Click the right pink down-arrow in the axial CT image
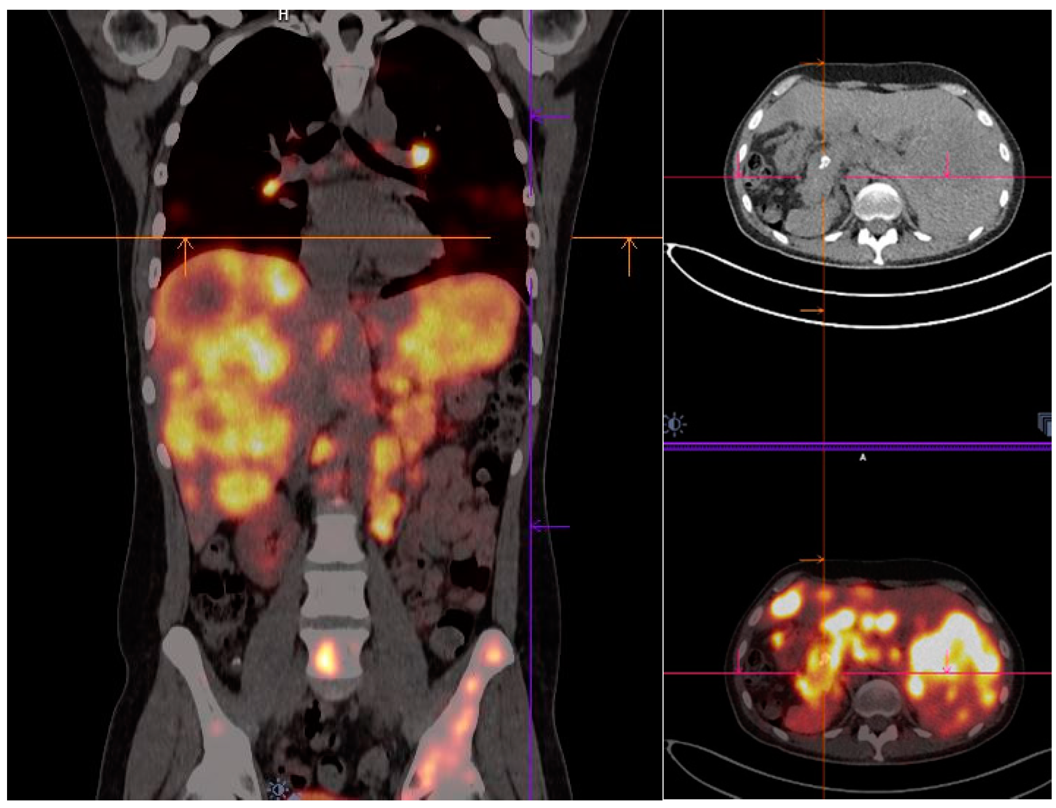 (x=947, y=165)
